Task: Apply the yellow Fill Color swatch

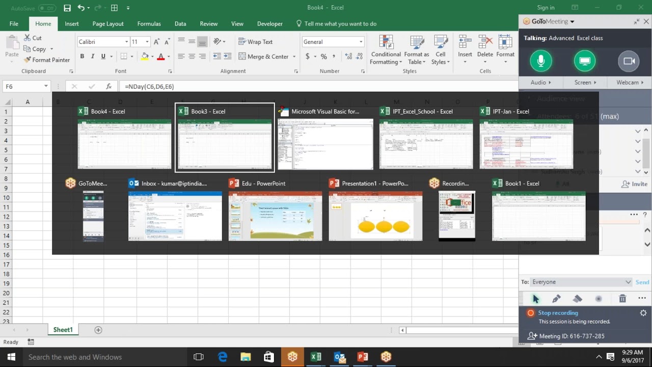Action: 145,57
